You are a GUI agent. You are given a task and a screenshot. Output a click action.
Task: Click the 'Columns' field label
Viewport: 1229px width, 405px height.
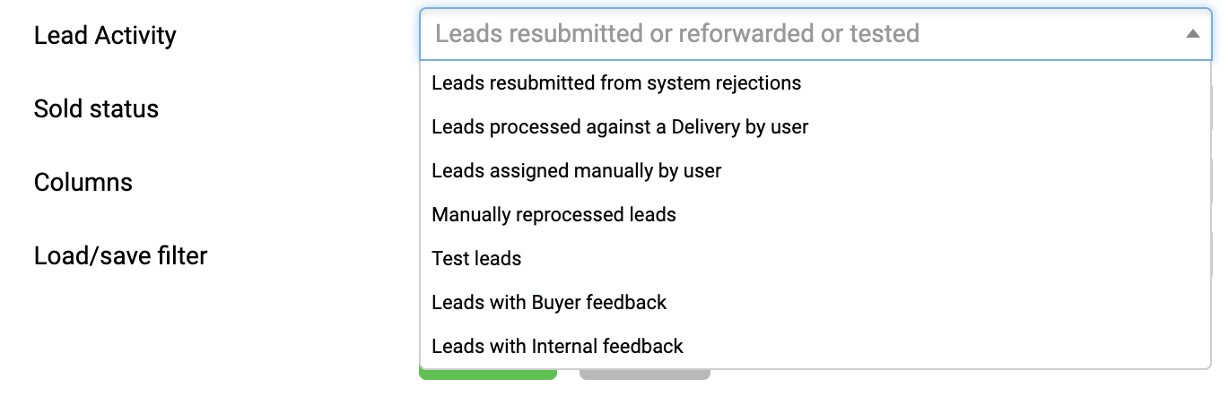[x=83, y=183]
